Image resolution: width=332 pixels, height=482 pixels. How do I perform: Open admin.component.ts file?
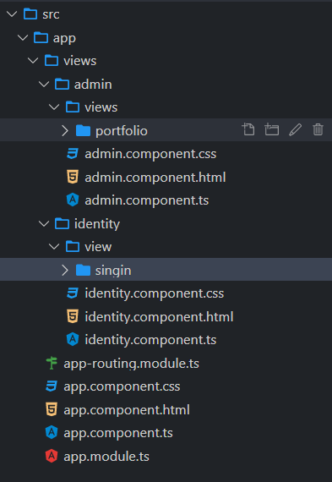(147, 200)
